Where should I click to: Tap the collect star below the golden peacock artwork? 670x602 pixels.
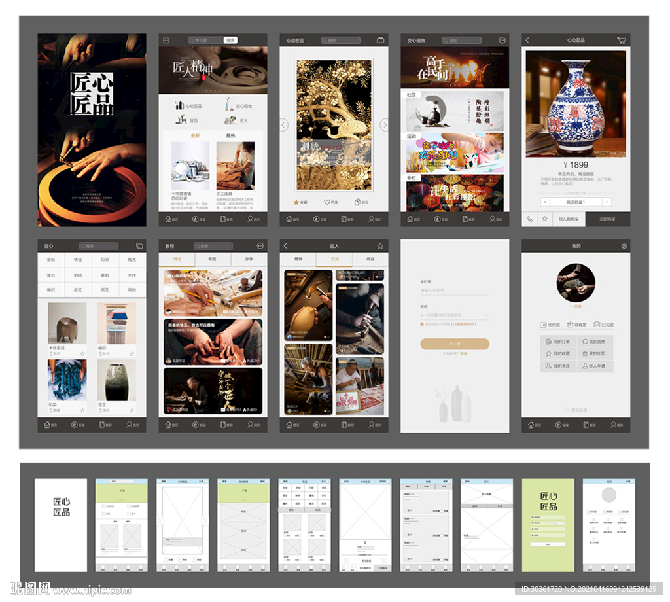(296, 202)
